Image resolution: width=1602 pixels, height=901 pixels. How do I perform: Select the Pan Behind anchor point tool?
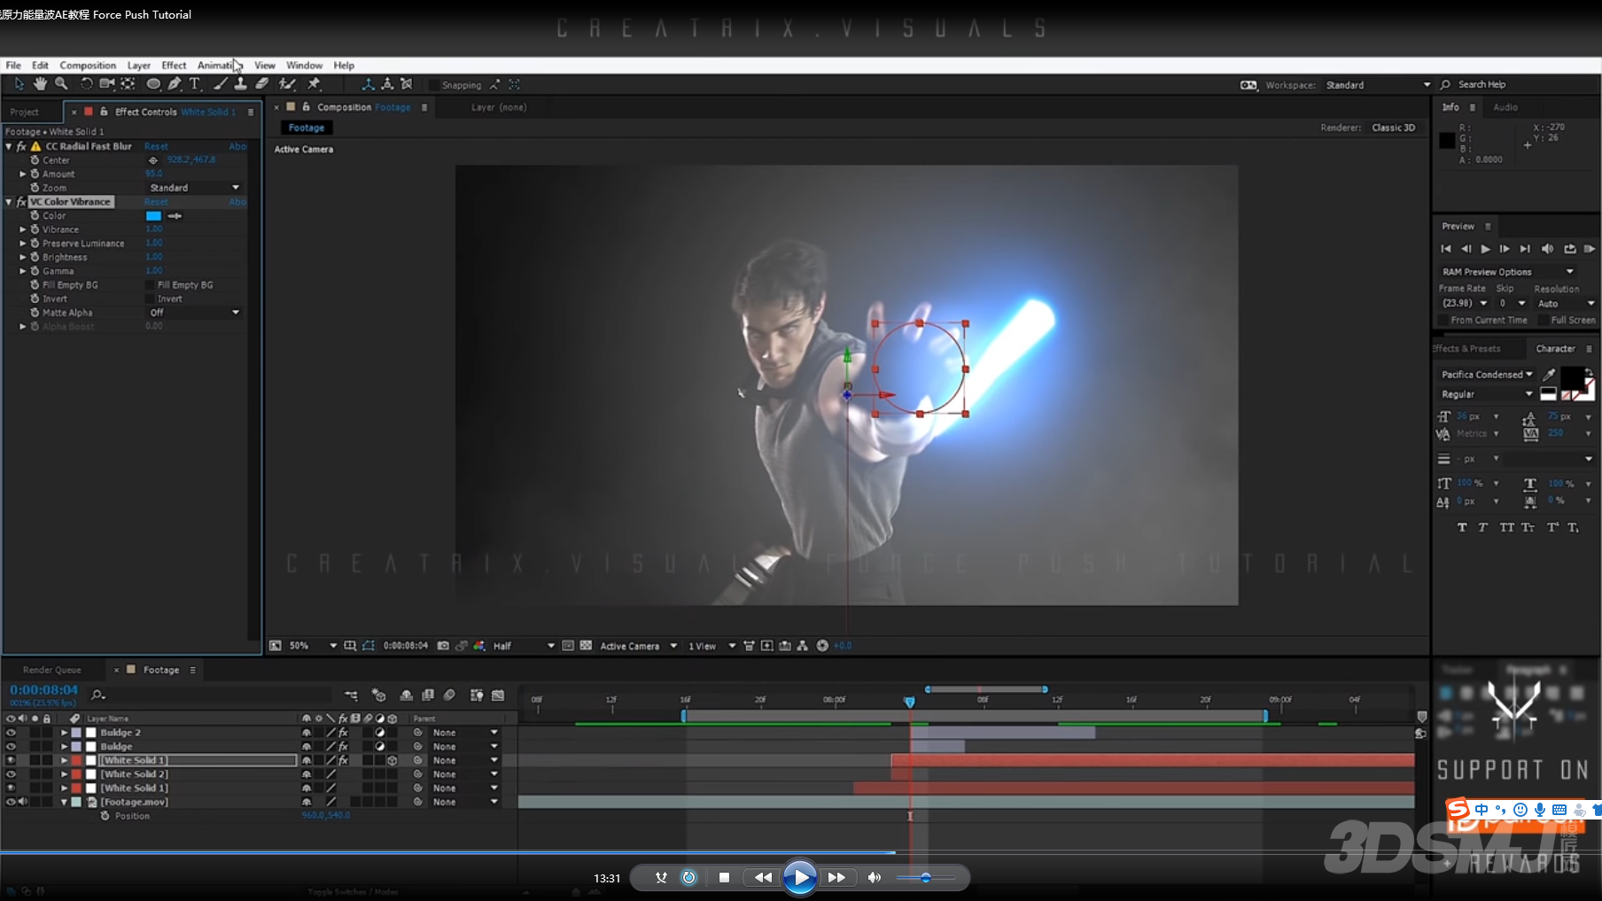[x=128, y=83]
